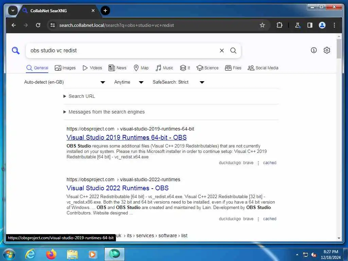
Task: Go back in browser history
Action: pos(14,25)
